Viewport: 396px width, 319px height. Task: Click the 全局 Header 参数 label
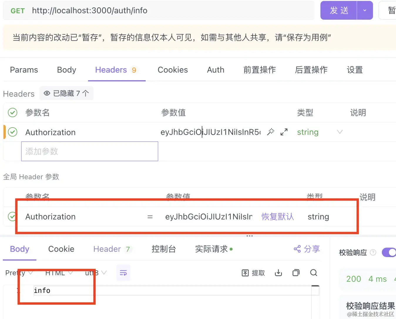coord(31,177)
